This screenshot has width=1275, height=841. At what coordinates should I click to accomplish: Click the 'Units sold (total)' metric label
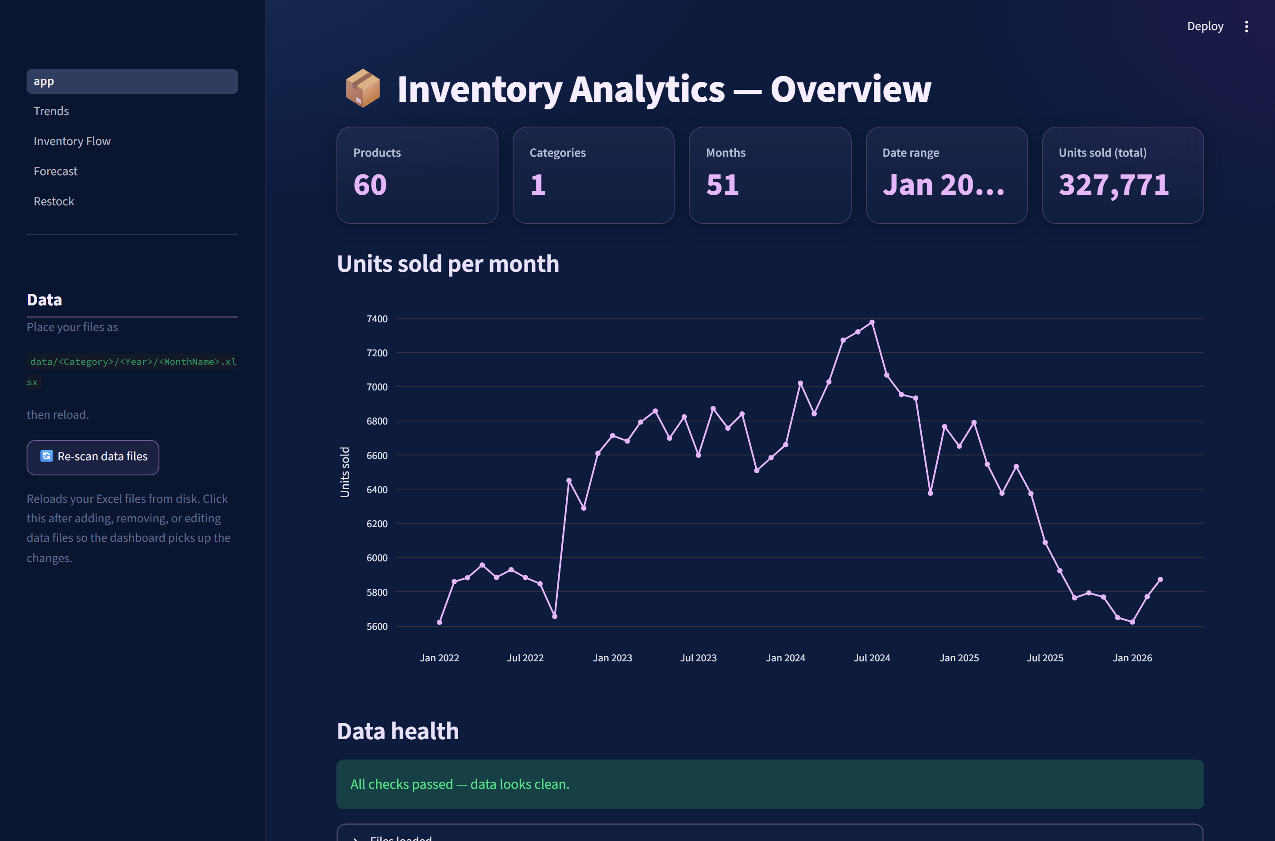(x=1102, y=153)
